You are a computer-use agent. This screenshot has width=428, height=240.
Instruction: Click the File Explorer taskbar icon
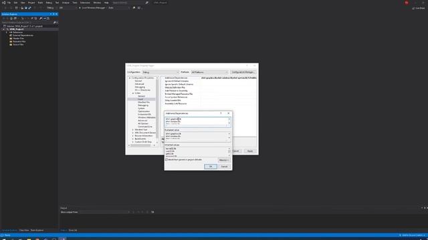pos(29,239)
